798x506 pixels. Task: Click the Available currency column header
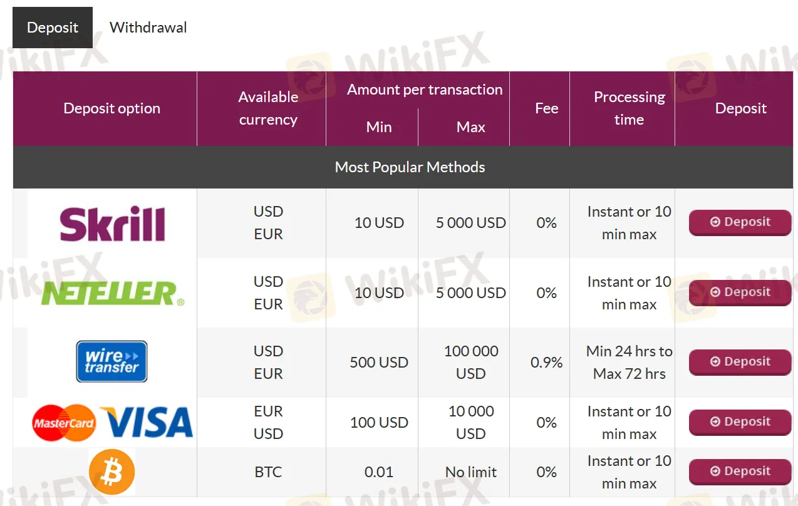point(268,108)
